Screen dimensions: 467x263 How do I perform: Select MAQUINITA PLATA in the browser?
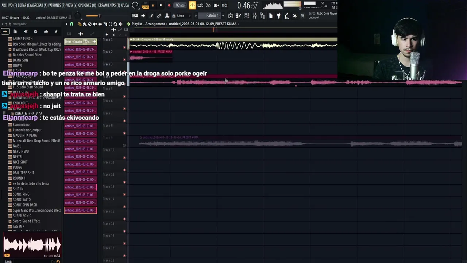(25, 135)
